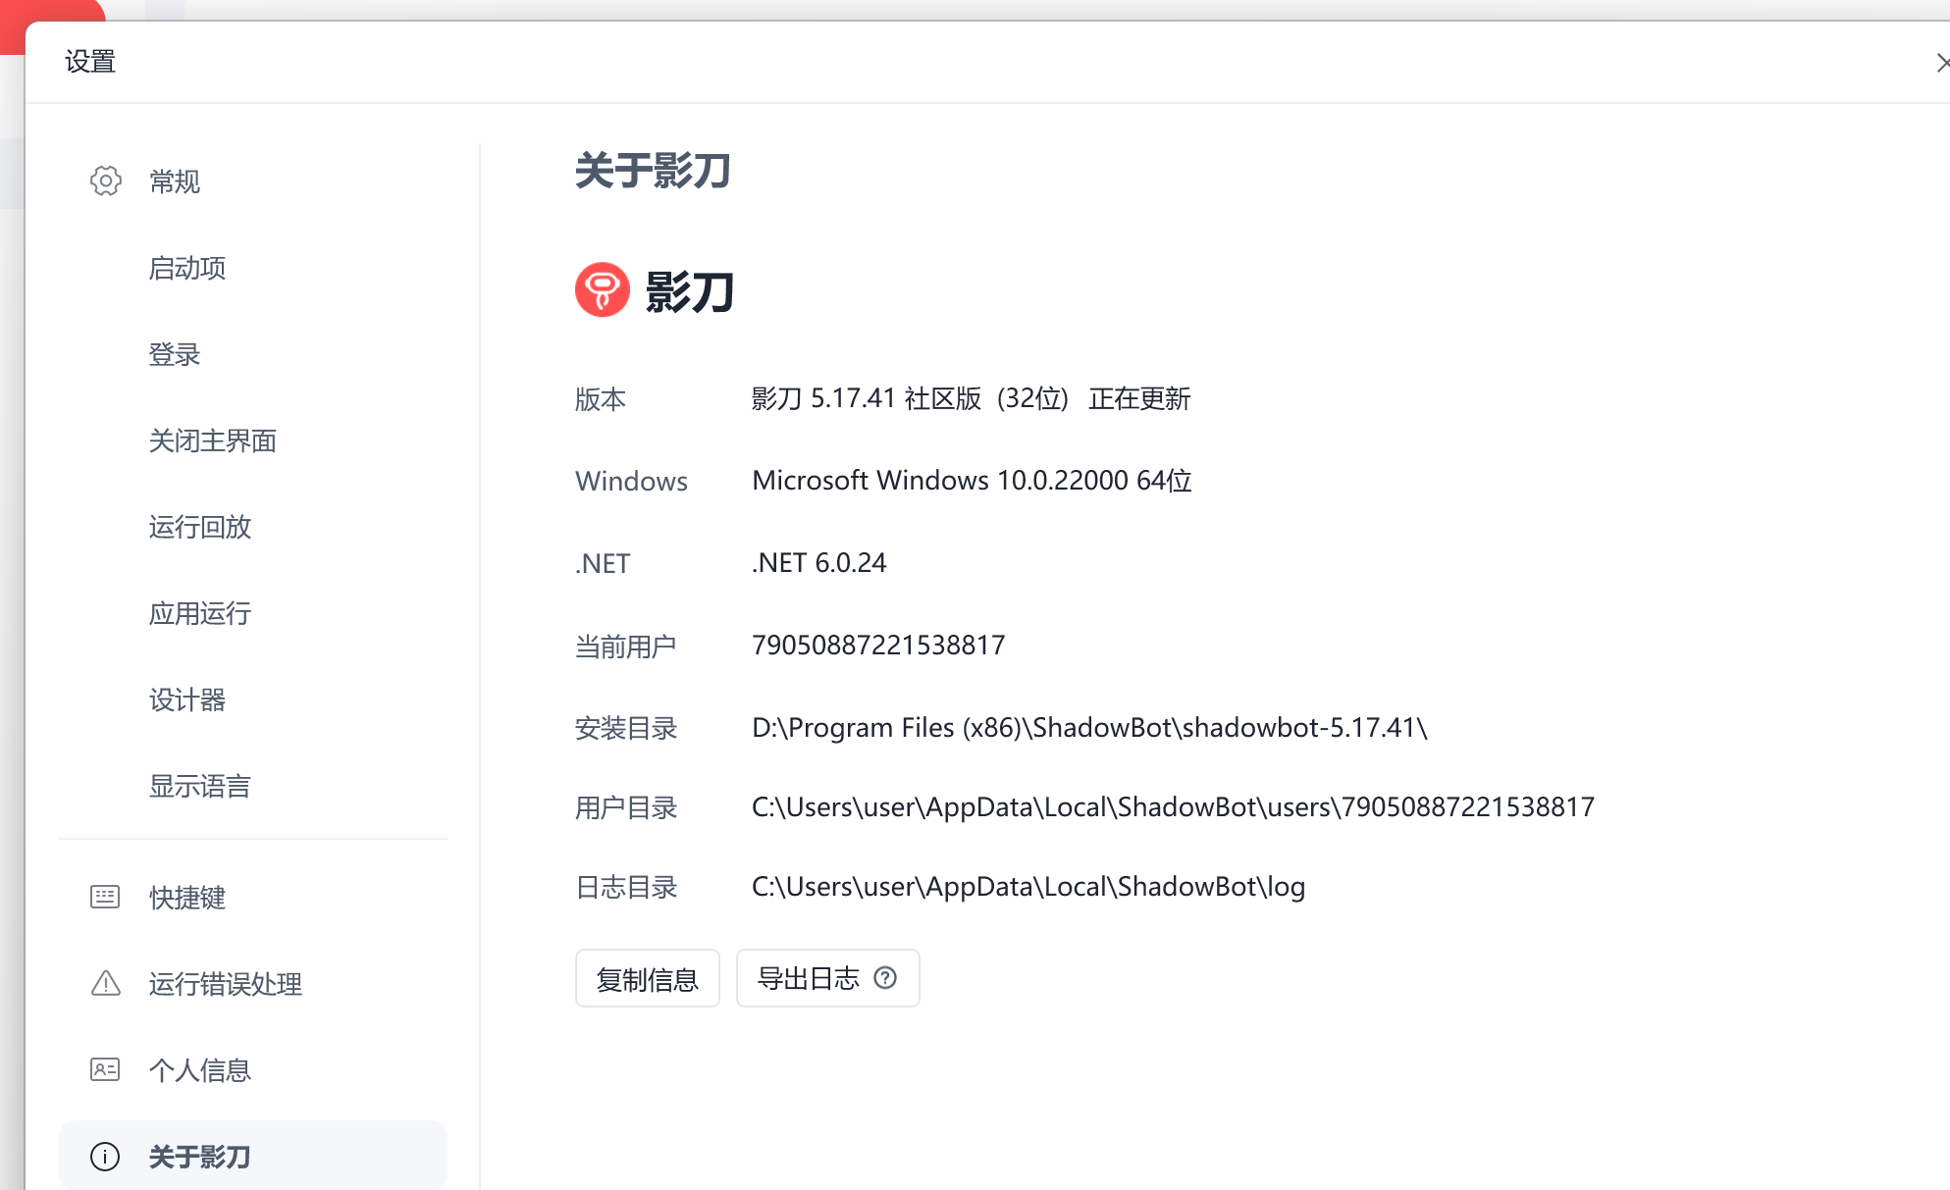Viewport: 1950px width, 1190px height.
Task: Select the 应用运行 sidebar item
Action: (199, 613)
